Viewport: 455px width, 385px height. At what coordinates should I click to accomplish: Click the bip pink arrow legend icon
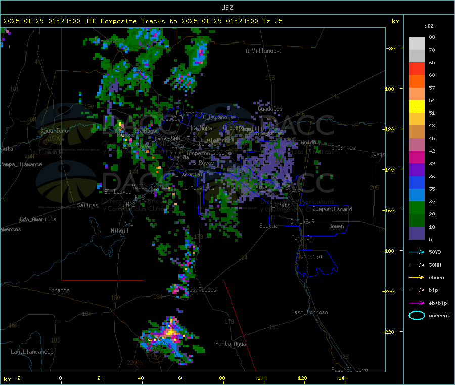pos(417,290)
